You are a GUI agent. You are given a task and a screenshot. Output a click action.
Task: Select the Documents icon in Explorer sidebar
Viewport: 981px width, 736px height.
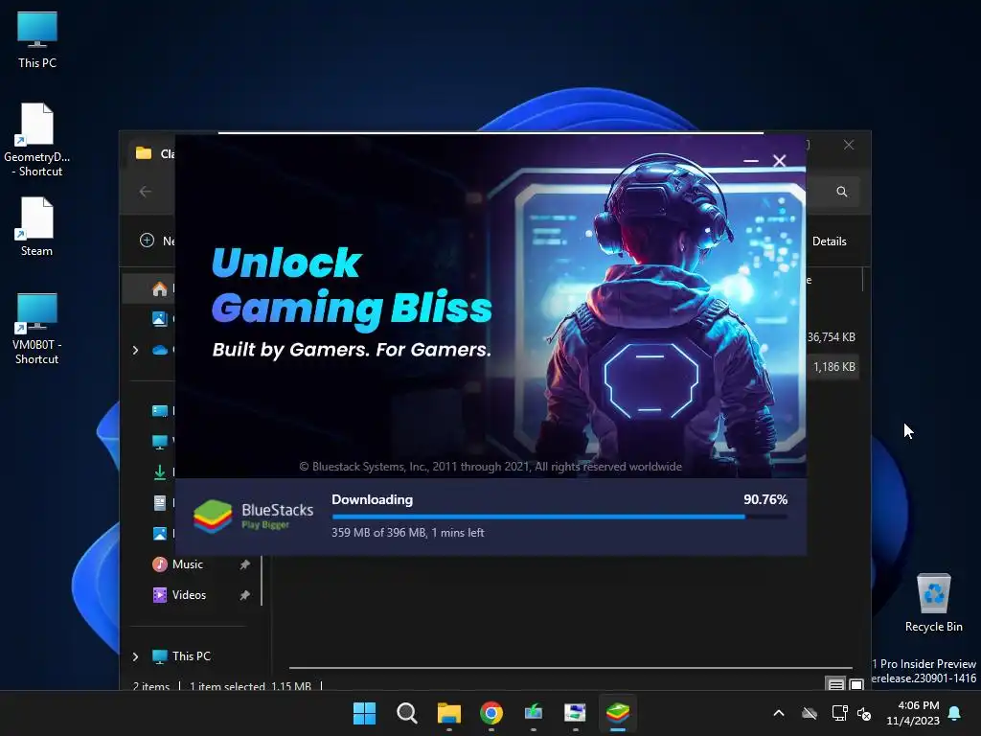click(160, 502)
